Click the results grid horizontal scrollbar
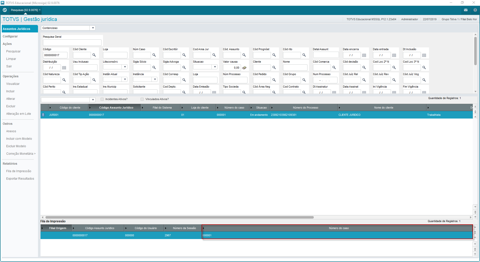Viewport: 480px width, 262px height. [x=179, y=217]
